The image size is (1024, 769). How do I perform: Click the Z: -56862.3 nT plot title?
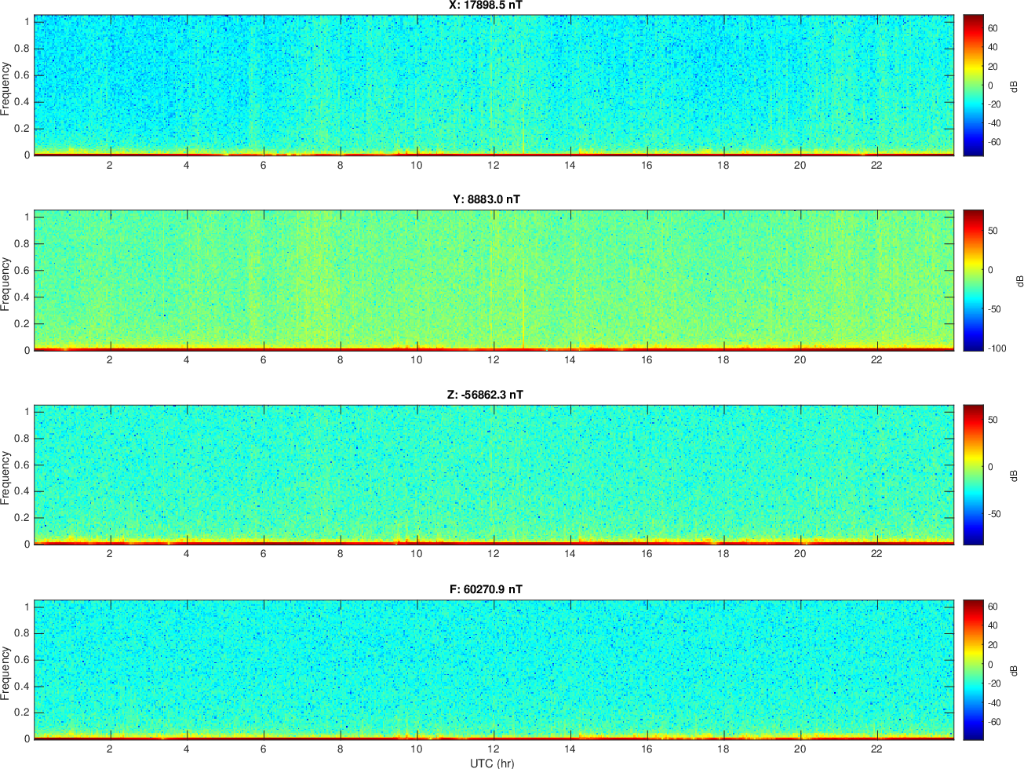point(485,395)
